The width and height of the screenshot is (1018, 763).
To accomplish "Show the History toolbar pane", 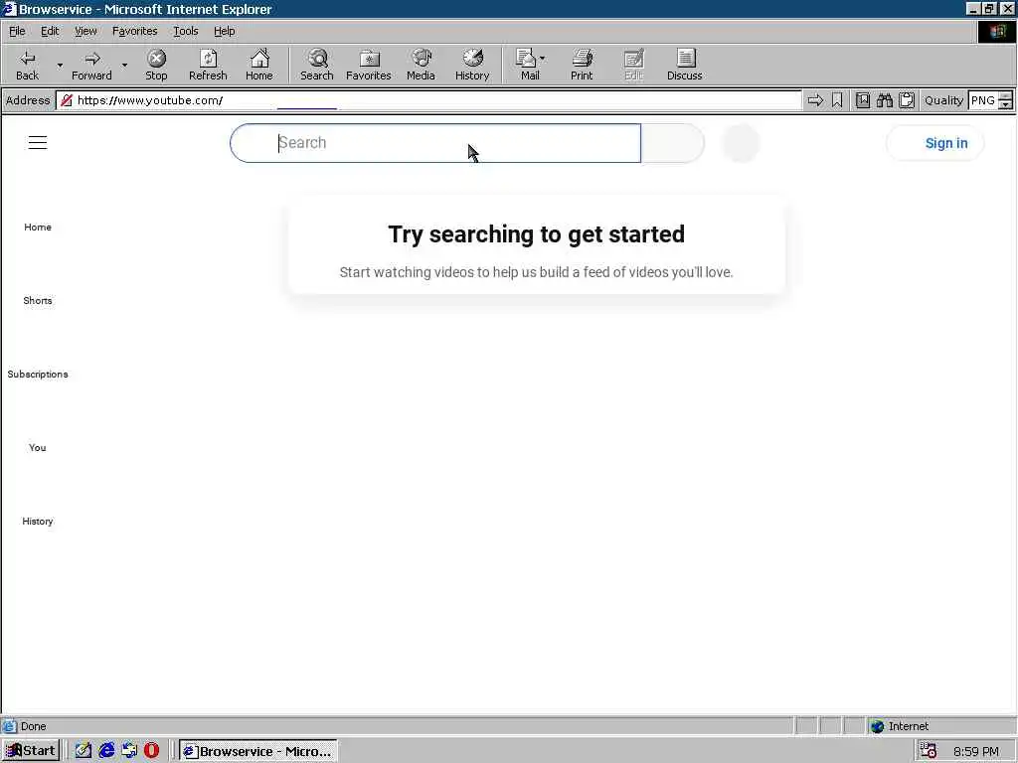I will click(472, 65).
